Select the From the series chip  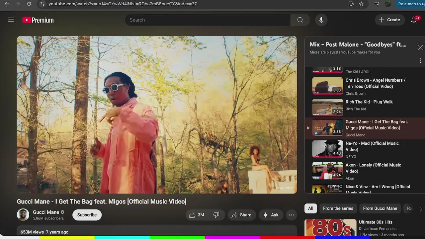(x=338, y=208)
